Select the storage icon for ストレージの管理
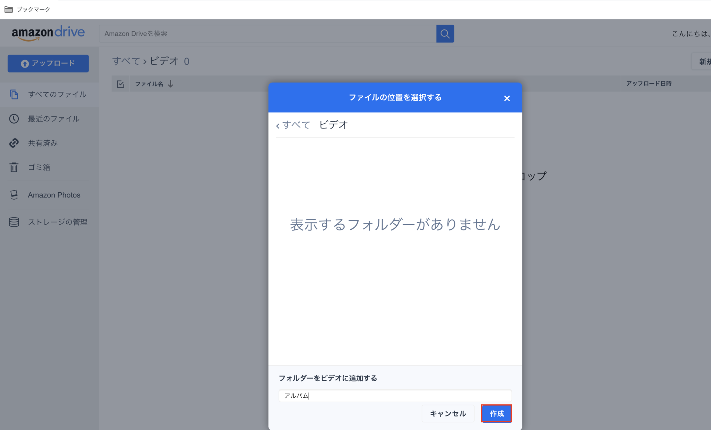 pyautogui.click(x=14, y=222)
